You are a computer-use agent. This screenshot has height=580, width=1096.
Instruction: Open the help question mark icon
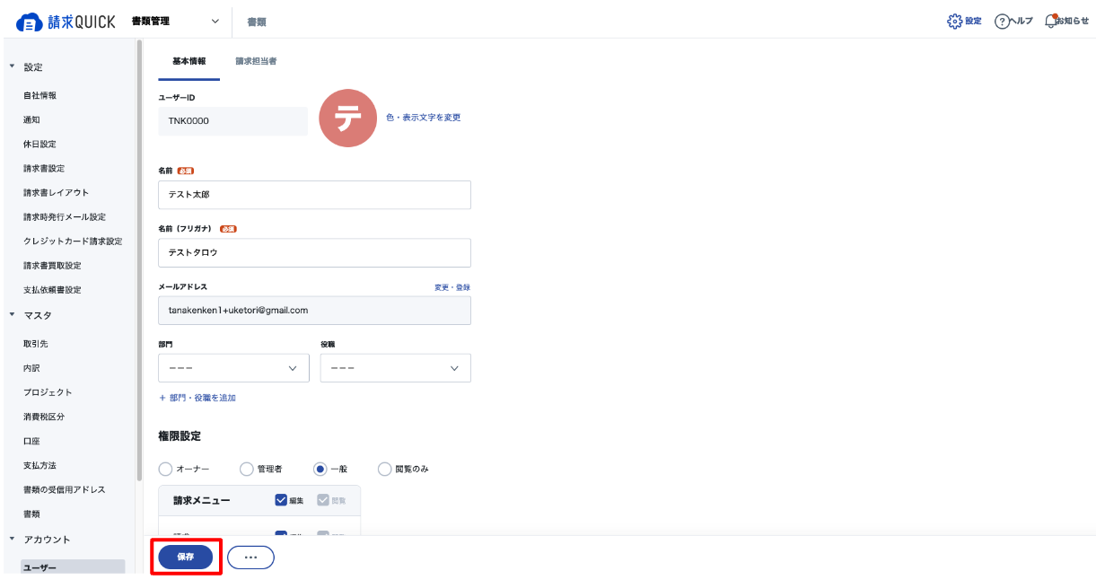tap(1003, 22)
